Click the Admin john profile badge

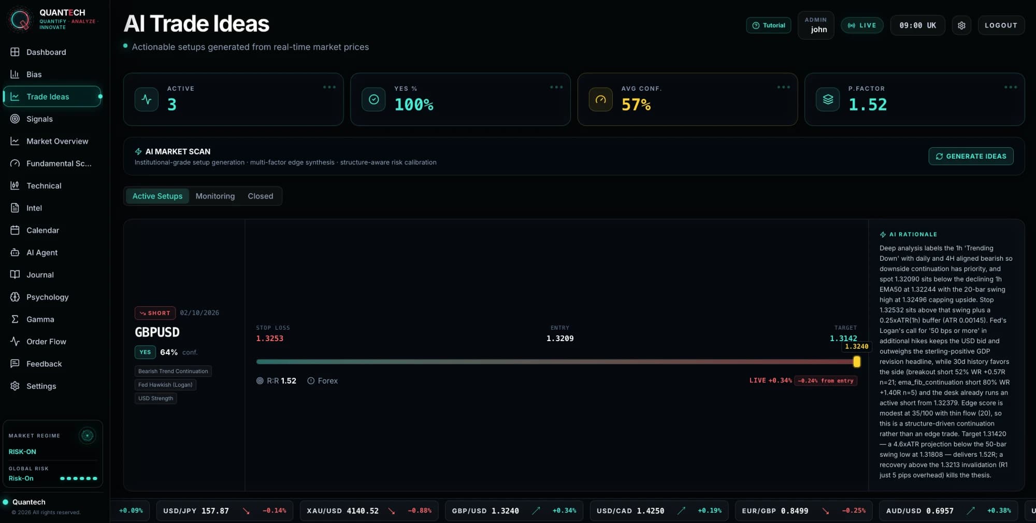click(x=816, y=25)
